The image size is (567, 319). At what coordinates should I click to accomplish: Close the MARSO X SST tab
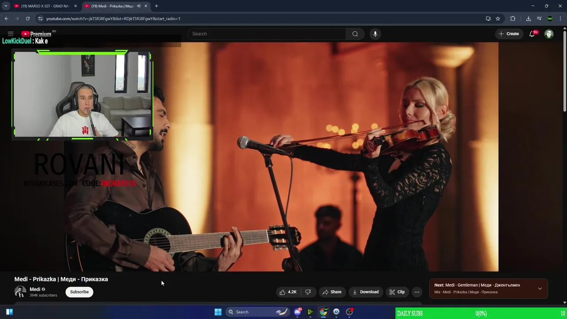pos(75,6)
